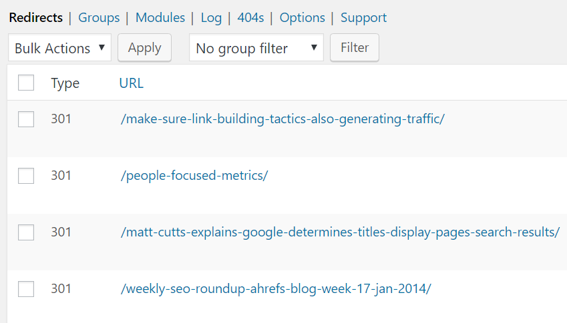This screenshot has height=323, width=567.
Task: Open the /weekly-seo-roundup-ahrefs-blog-week-17-jan-2014/ link
Action: (x=276, y=289)
